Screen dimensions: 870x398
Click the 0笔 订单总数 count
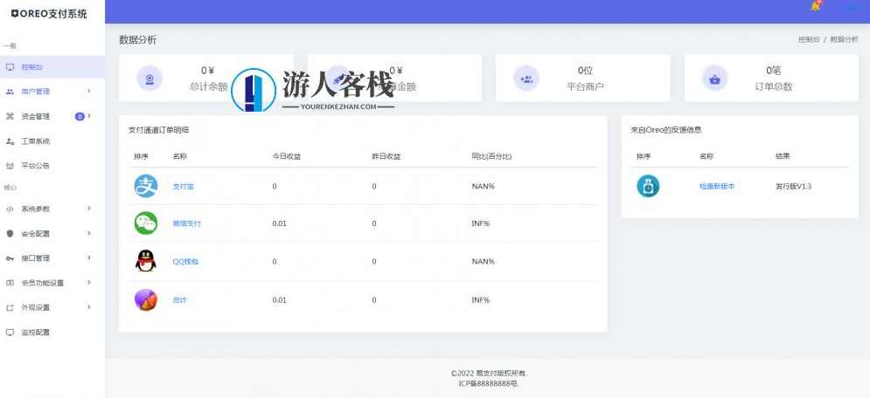(x=774, y=71)
